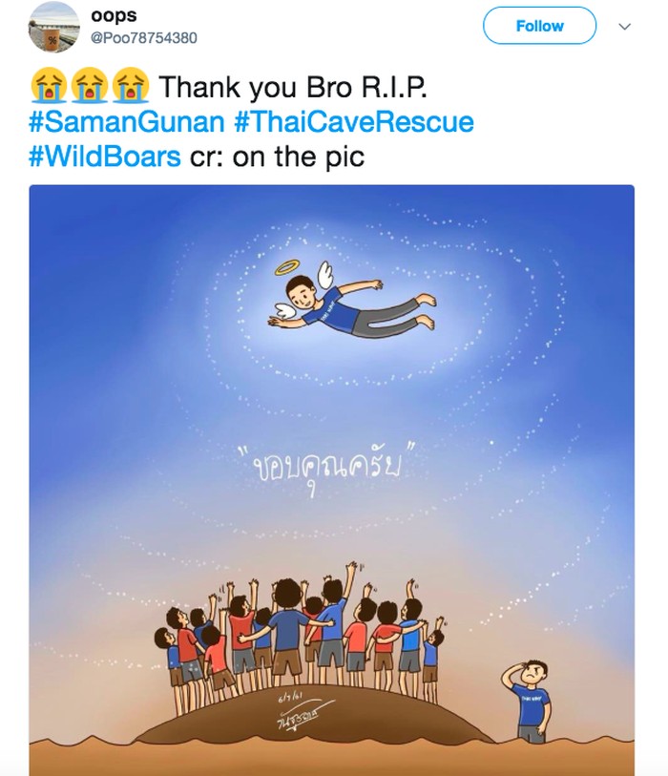This screenshot has height=776, width=668.
Task: Open the oops profile avatar
Action: tap(54, 28)
